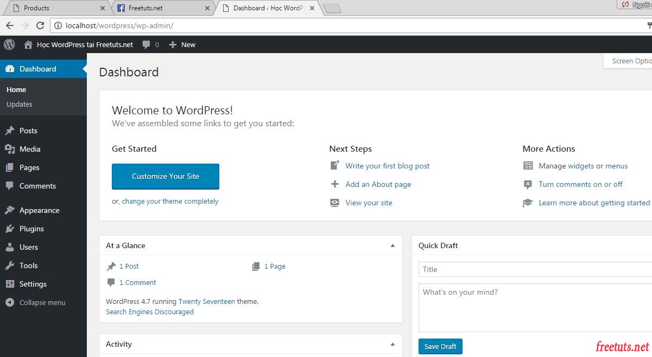Click the Save Draft button

tap(440, 346)
